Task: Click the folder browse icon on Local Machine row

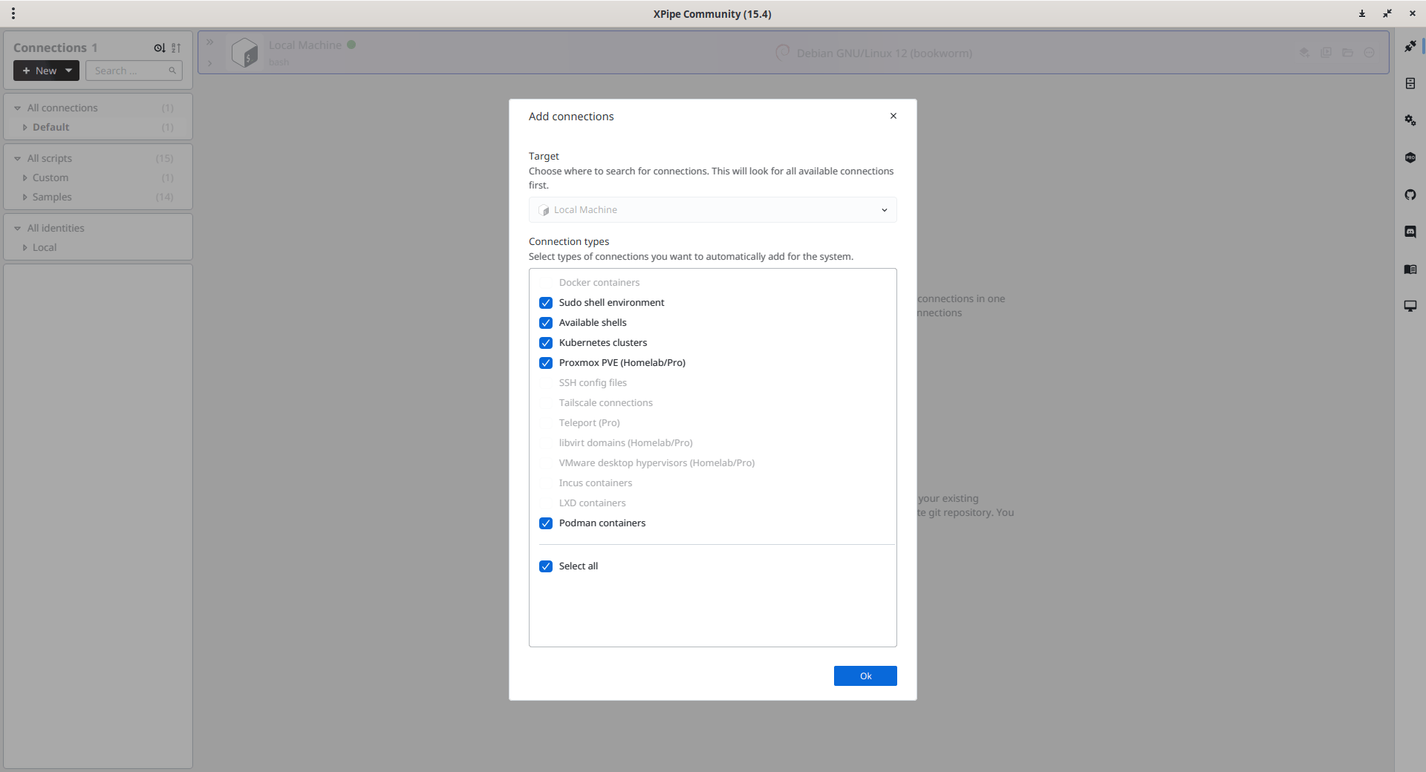Action: [x=1347, y=53]
